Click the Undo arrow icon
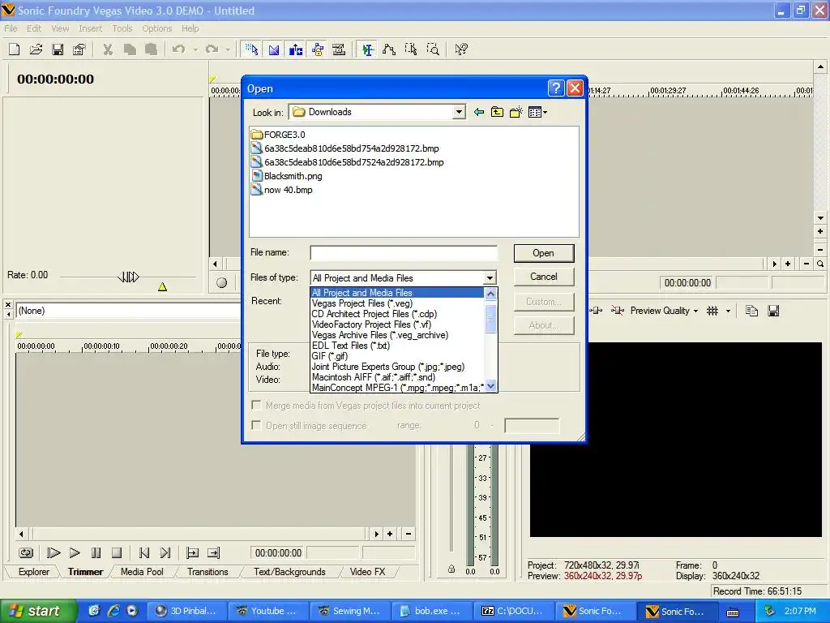The image size is (830, 623). click(x=178, y=49)
